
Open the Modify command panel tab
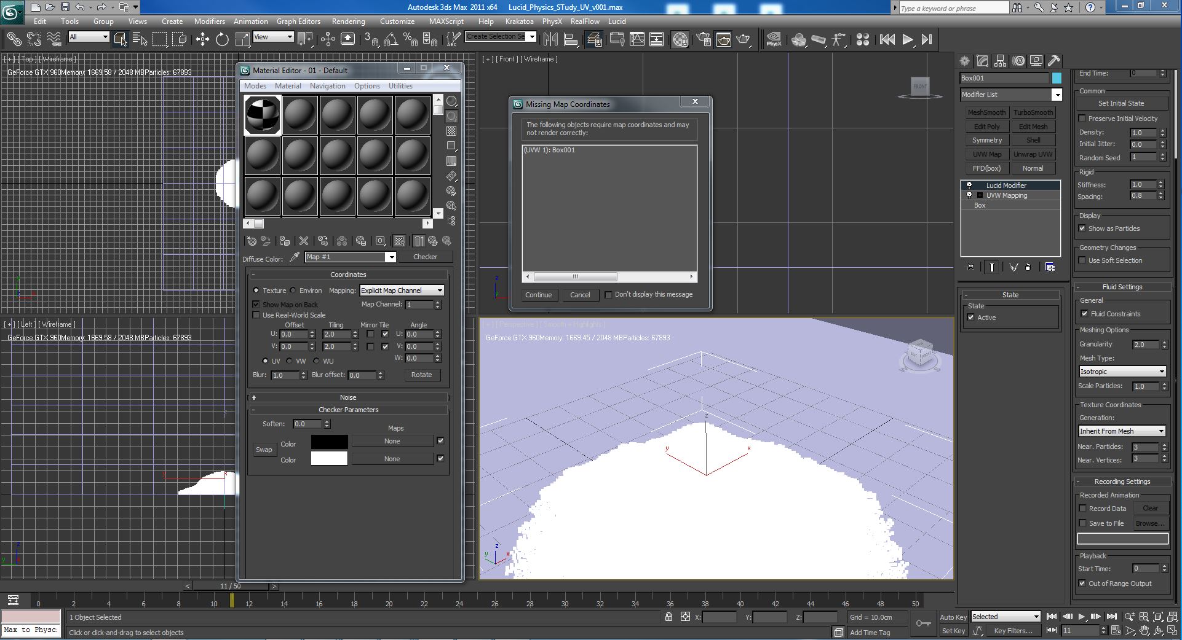coord(982,61)
